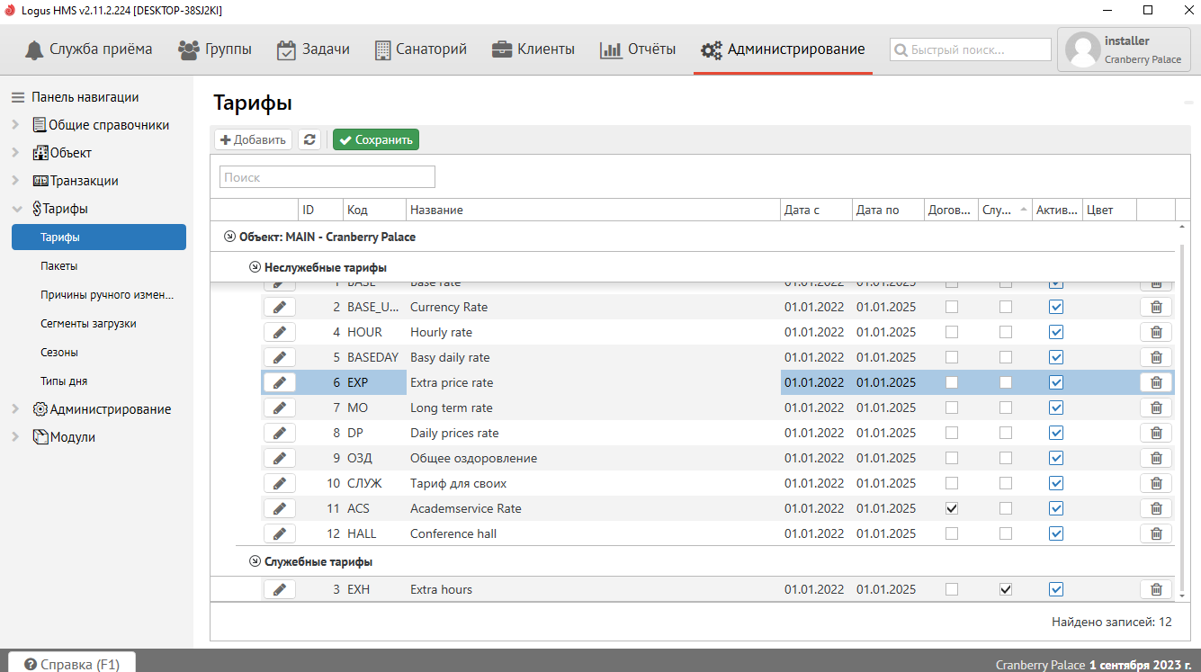Viewport: 1201px width, 672px height.
Task: Delete the Conference hall tariff via trash icon
Action: (1156, 533)
